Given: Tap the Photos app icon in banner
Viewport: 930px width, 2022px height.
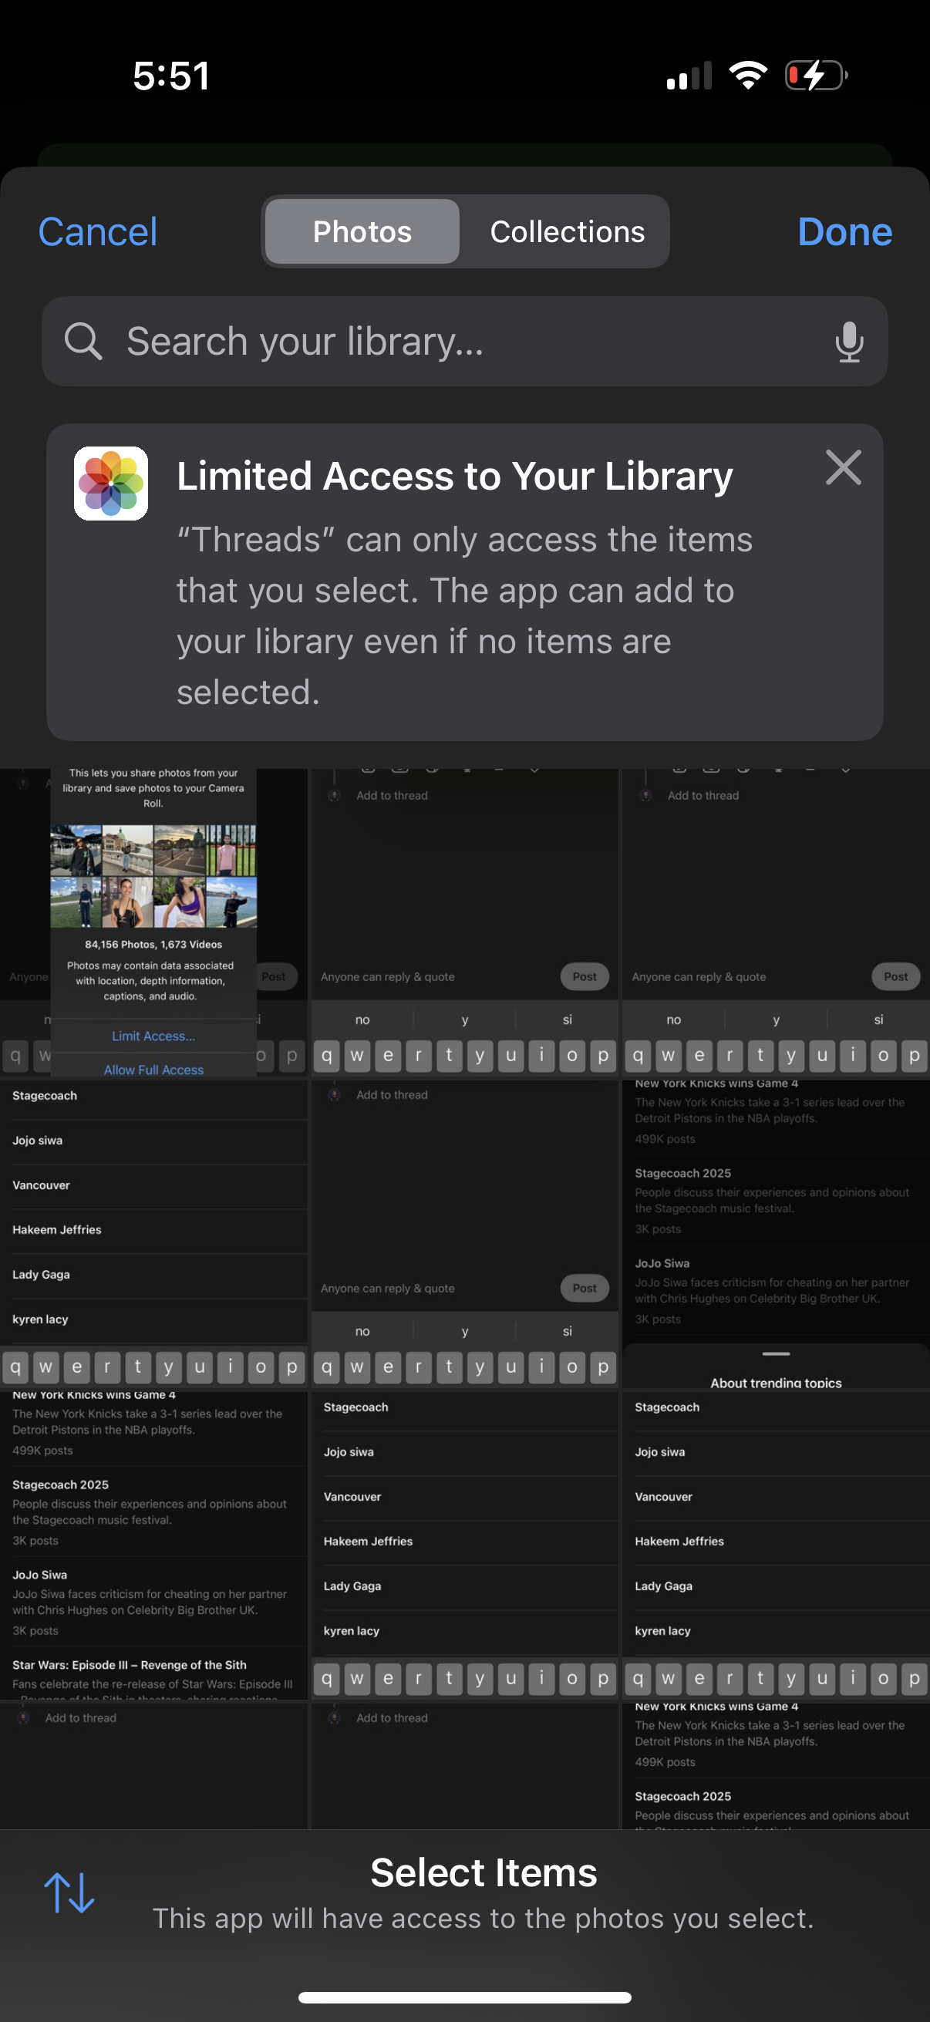Looking at the screenshot, I should (110, 484).
